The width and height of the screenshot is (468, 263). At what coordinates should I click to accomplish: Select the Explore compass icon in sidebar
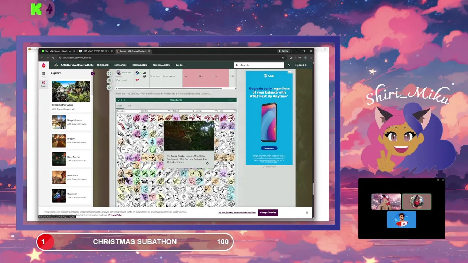pos(44,83)
